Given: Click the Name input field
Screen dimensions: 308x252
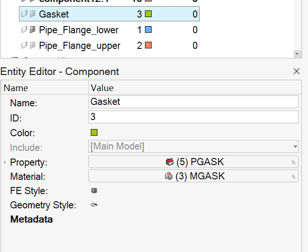Looking at the screenshot, I should 193,102.
